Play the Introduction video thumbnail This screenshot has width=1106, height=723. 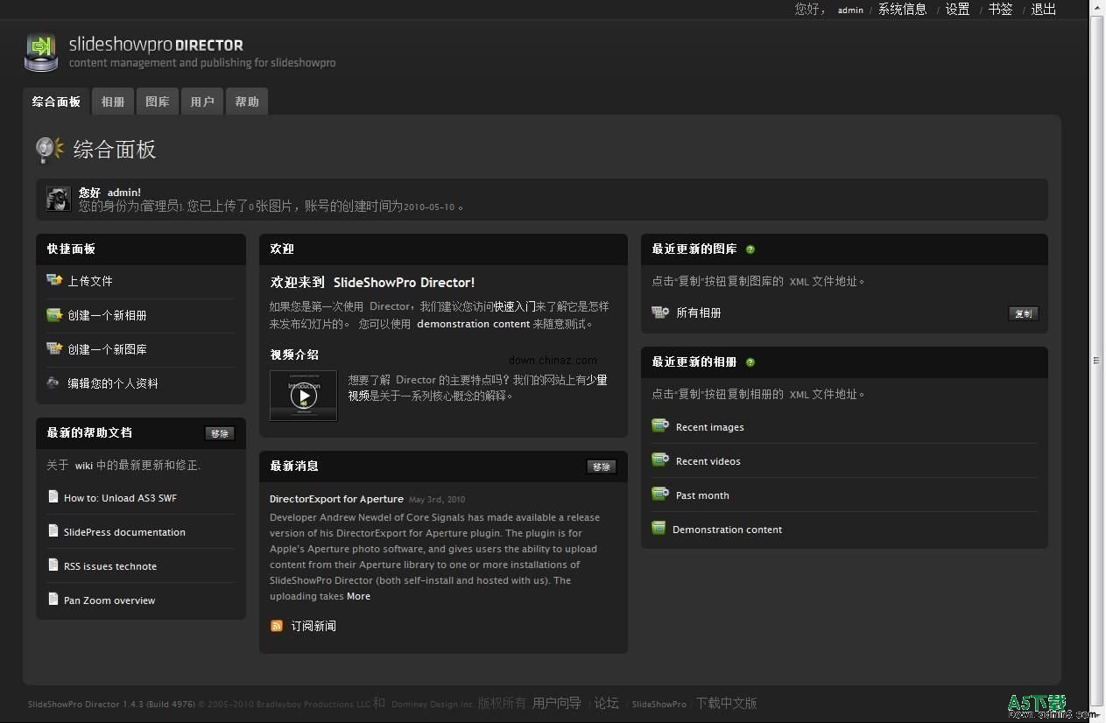[304, 396]
